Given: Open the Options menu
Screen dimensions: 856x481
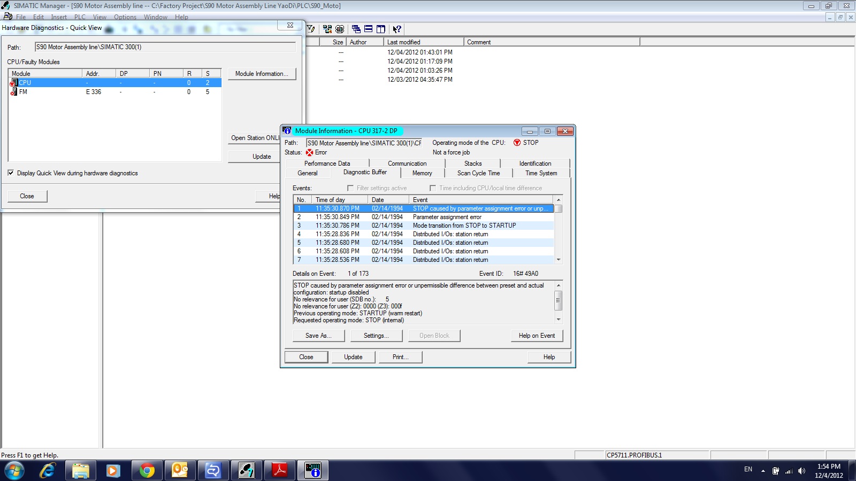Looking at the screenshot, I should (x=125, y=17).
